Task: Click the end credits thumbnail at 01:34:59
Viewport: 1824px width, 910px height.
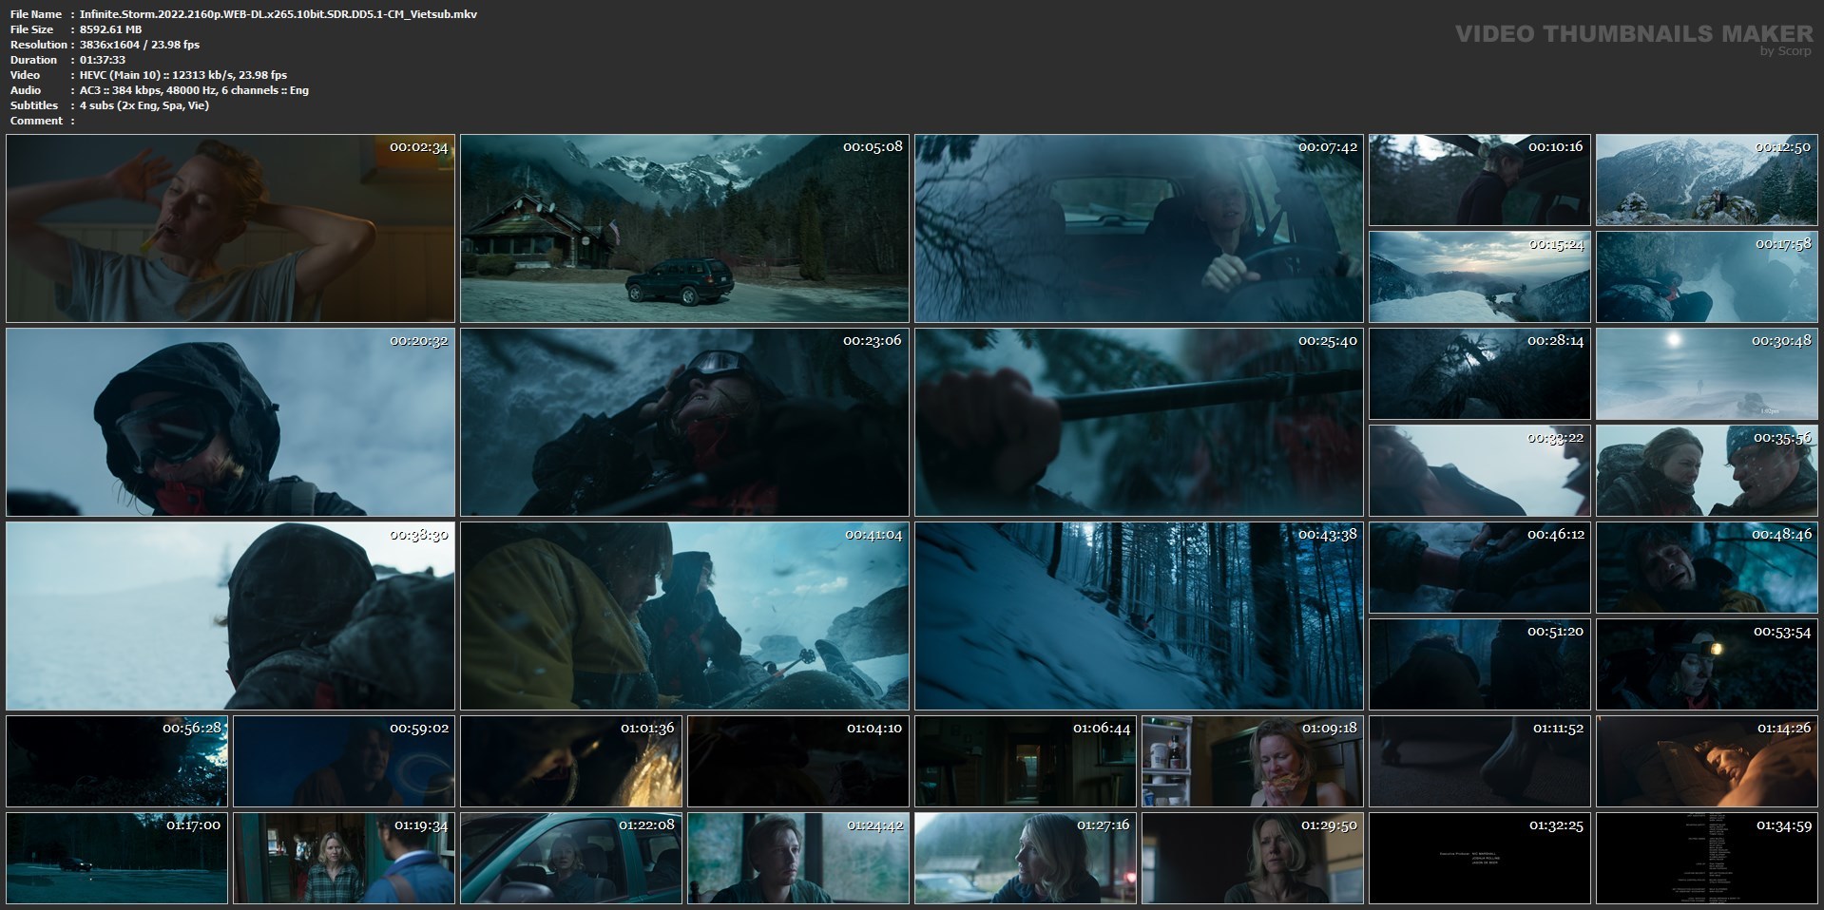Action: point(1706,858)
